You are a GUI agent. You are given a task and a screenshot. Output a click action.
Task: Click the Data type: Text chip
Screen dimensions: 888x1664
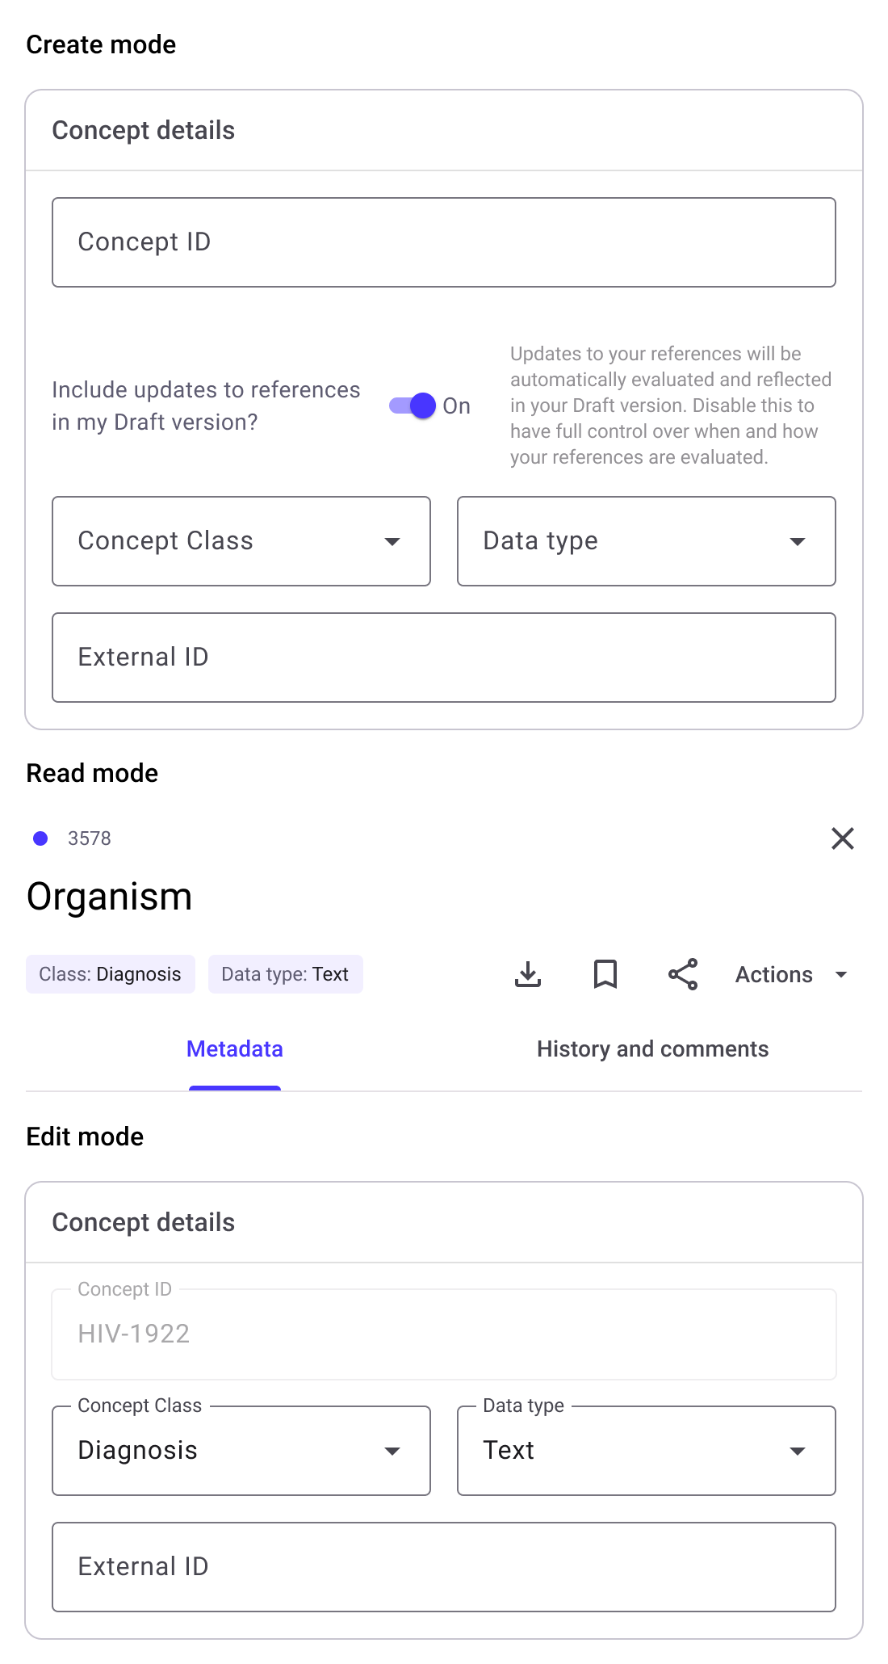[285, 974]
